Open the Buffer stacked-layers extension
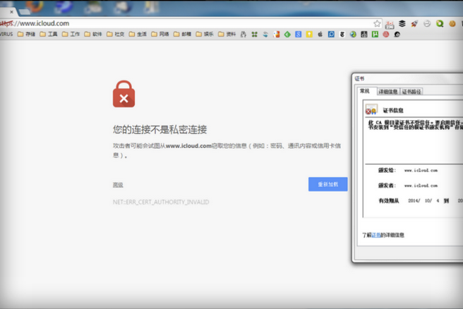463x309 pixels. point(402,23)
